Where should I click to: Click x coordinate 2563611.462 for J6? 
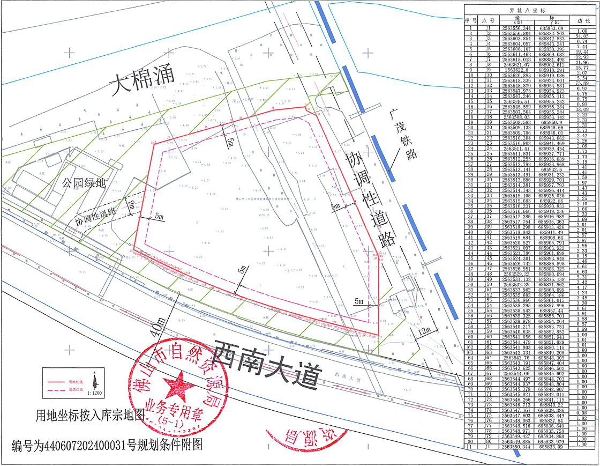pos(516,54)
